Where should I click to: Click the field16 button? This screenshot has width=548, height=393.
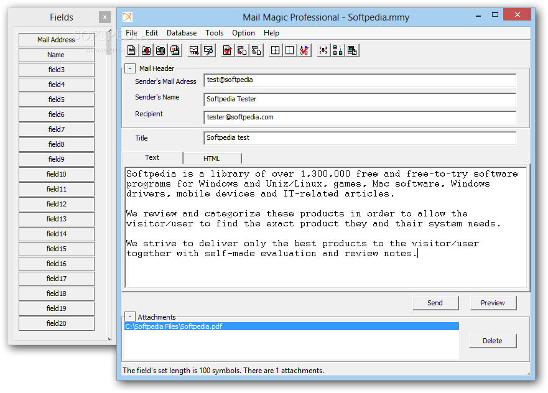(x=56, y=264)
